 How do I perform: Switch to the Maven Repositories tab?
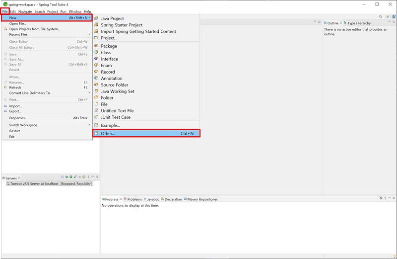click(200, 199)
